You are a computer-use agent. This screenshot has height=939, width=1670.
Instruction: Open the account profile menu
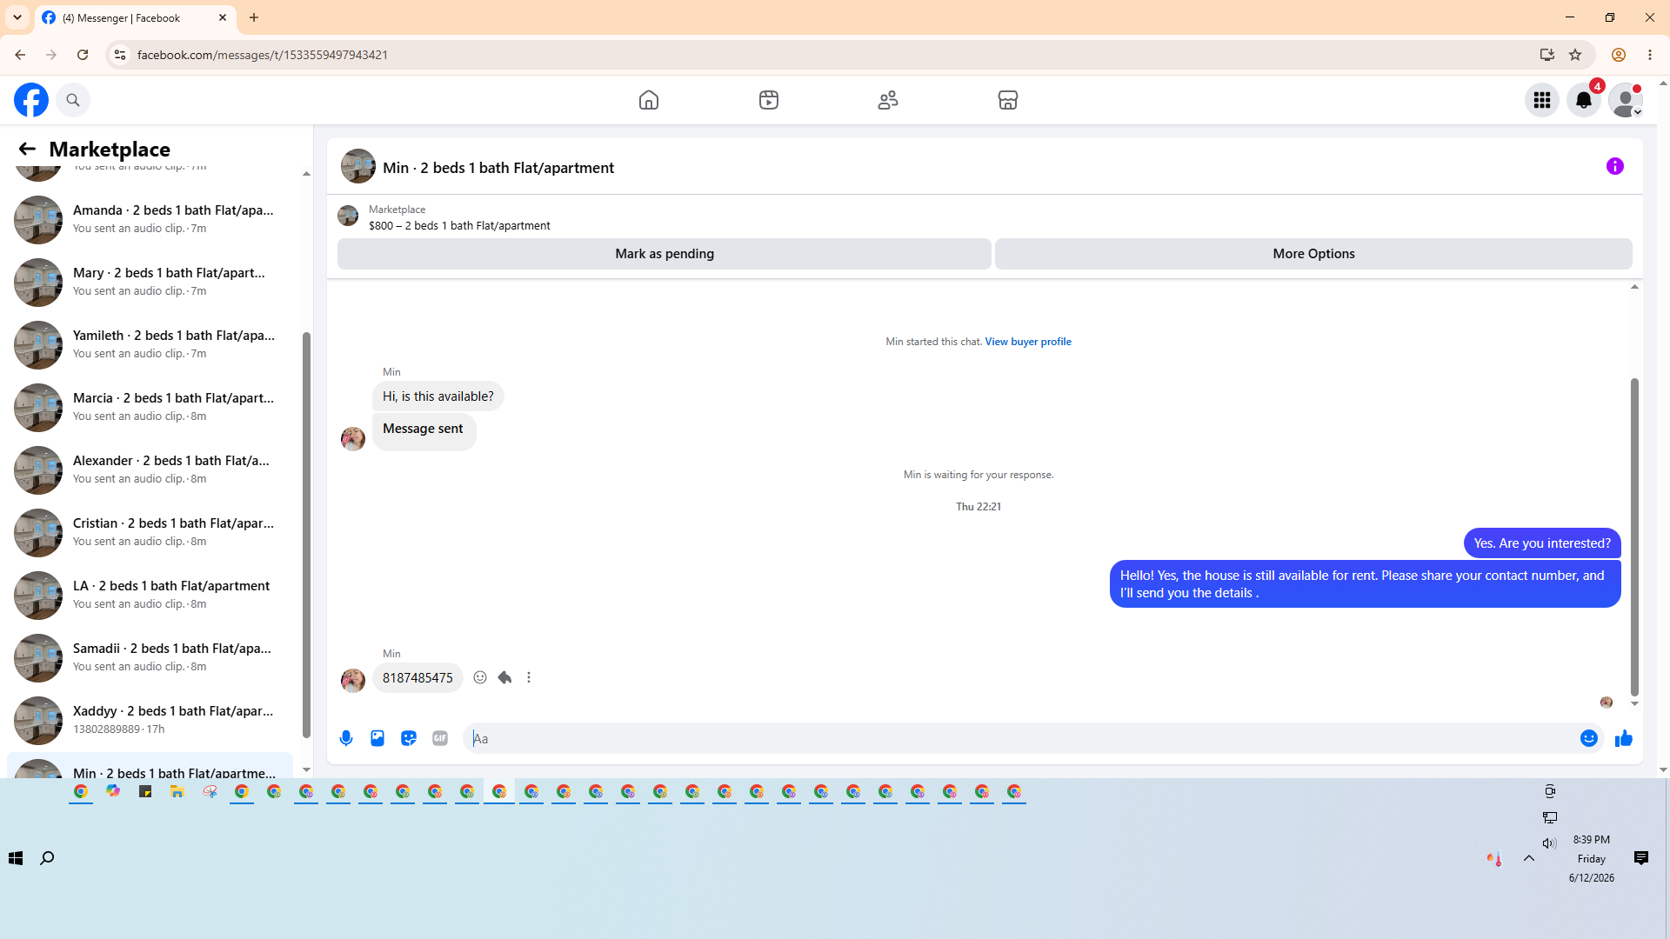pos(1626,100)
